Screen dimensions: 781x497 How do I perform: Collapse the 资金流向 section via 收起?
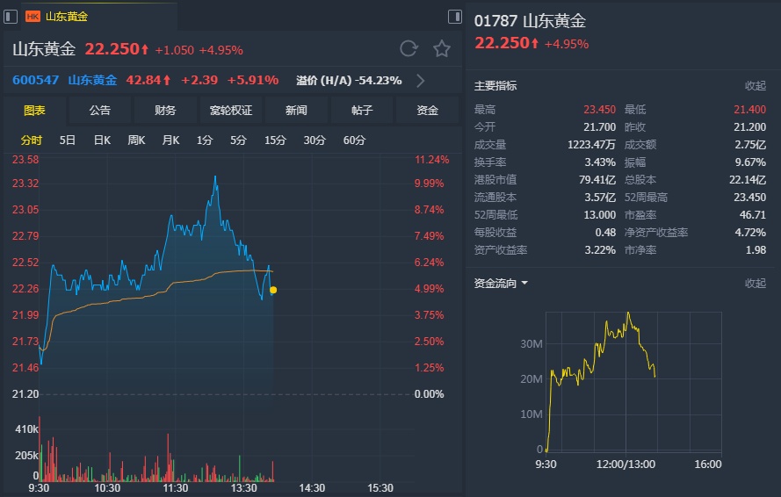[756, 284]
